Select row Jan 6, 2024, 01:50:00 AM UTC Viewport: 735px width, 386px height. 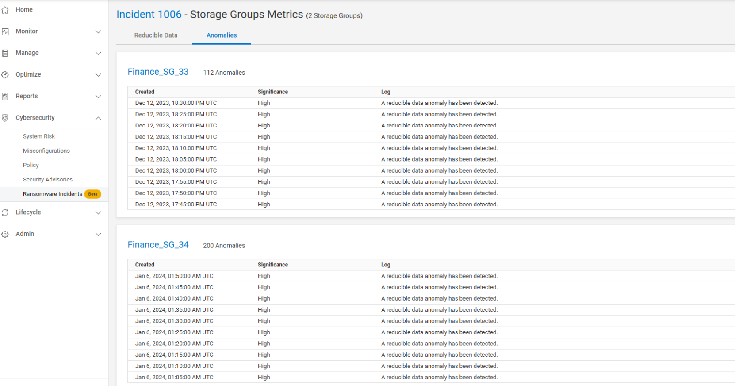[431, 276]
